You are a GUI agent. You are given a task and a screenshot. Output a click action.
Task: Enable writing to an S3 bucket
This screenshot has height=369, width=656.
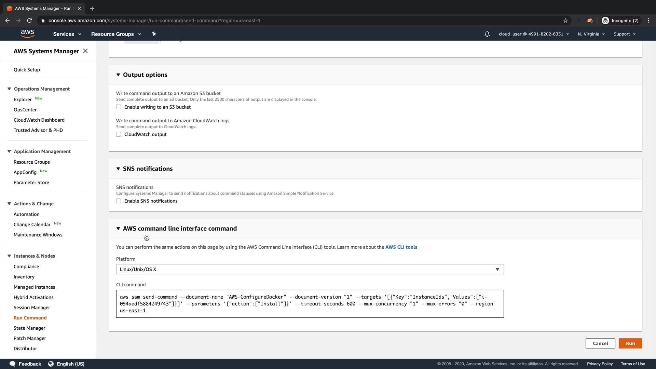pos(119,107)
